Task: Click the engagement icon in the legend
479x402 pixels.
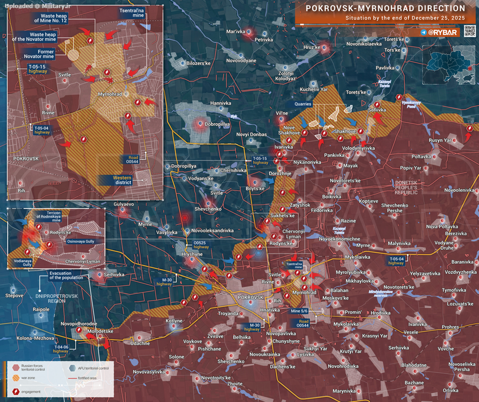Action: point(17,392)
